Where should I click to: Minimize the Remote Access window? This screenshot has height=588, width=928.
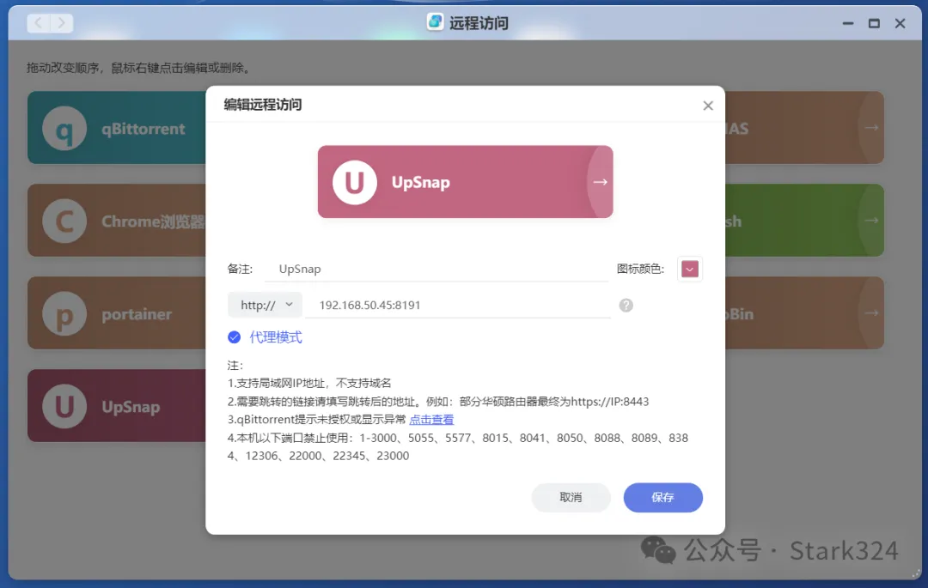tap(848, 23)
